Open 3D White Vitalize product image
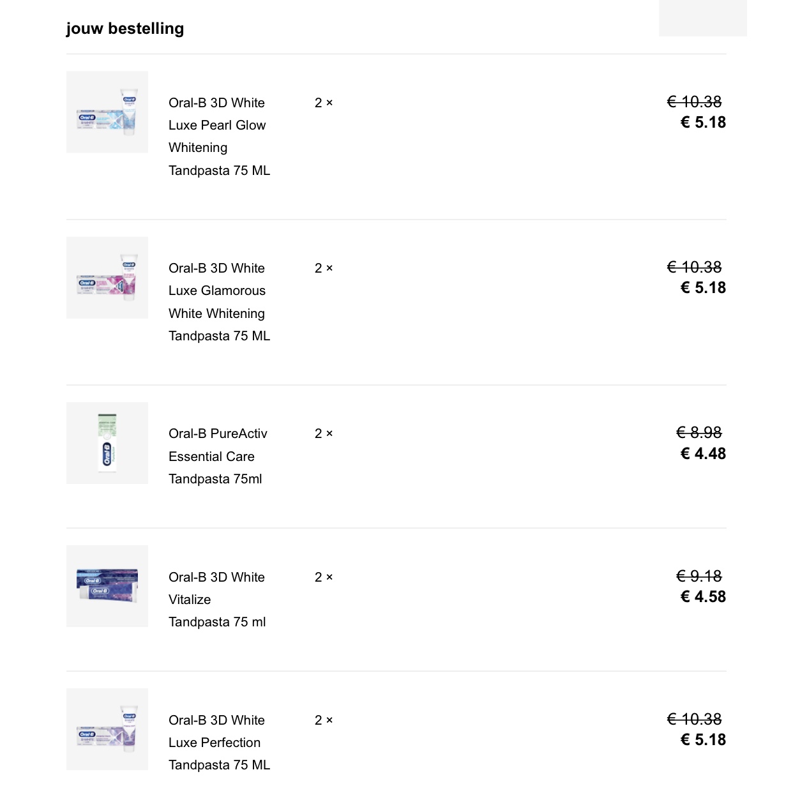The width and height of the screenshot is (793, 793). pos(107,586)
